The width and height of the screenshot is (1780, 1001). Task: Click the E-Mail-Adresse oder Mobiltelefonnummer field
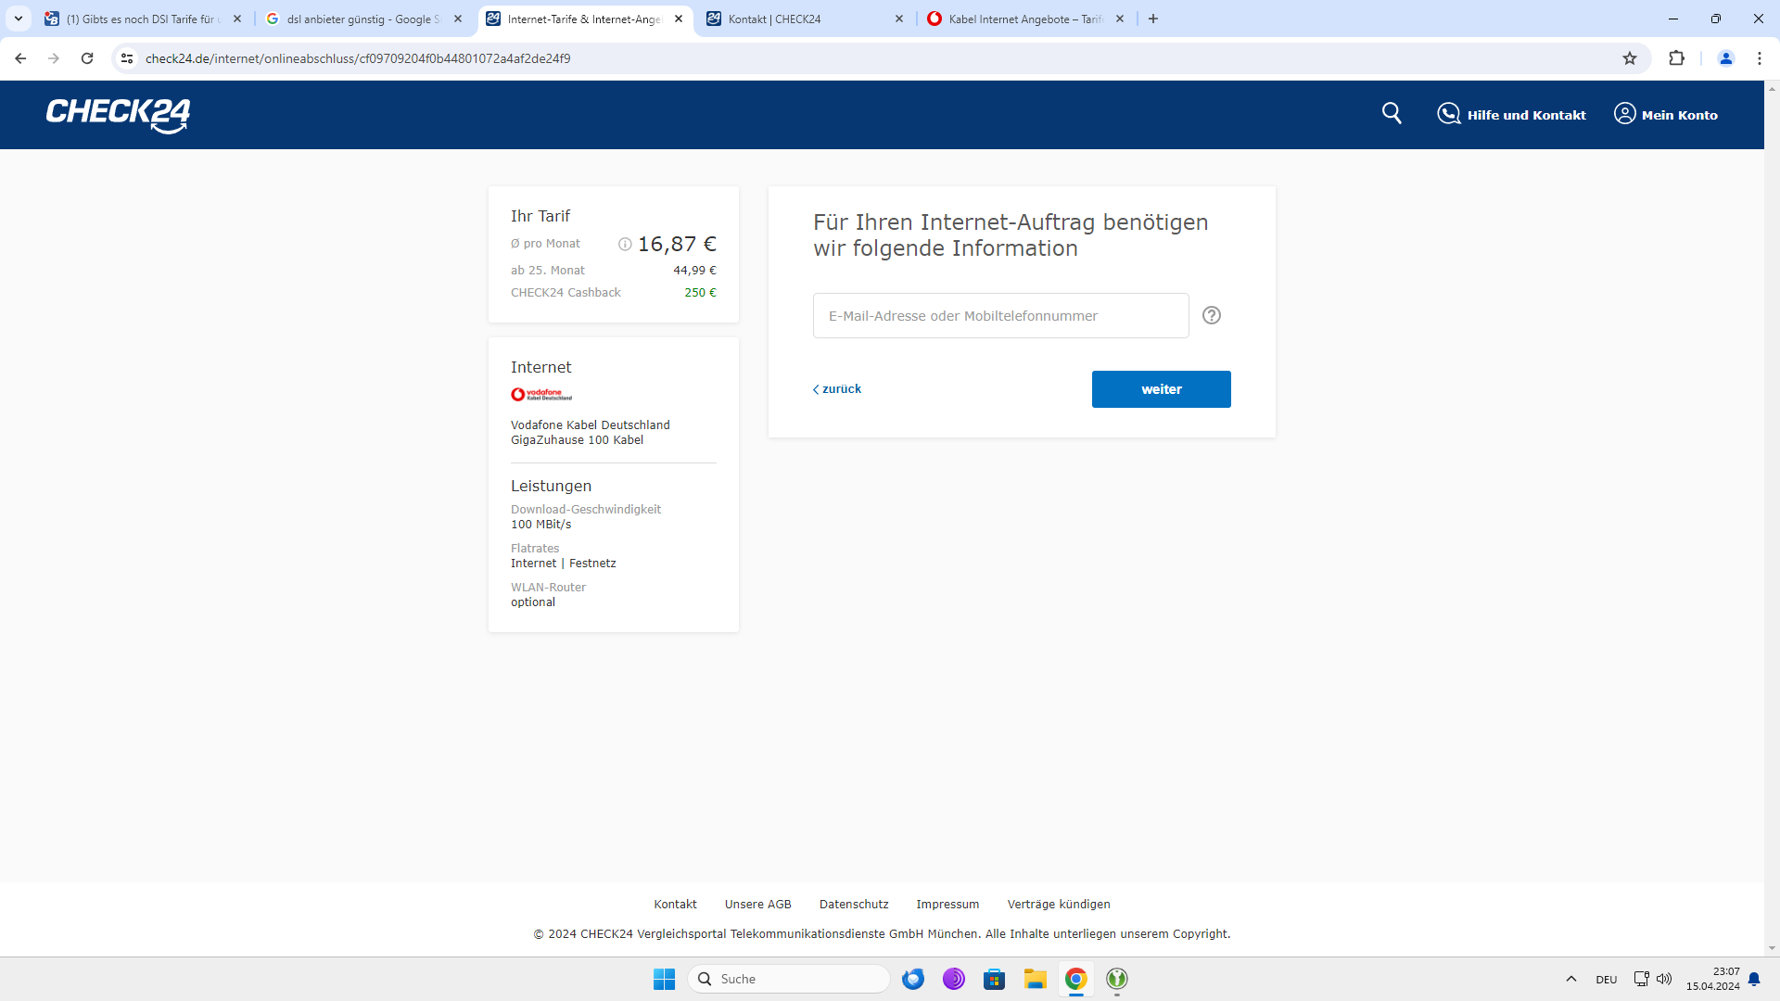(x=1000, y=316)
